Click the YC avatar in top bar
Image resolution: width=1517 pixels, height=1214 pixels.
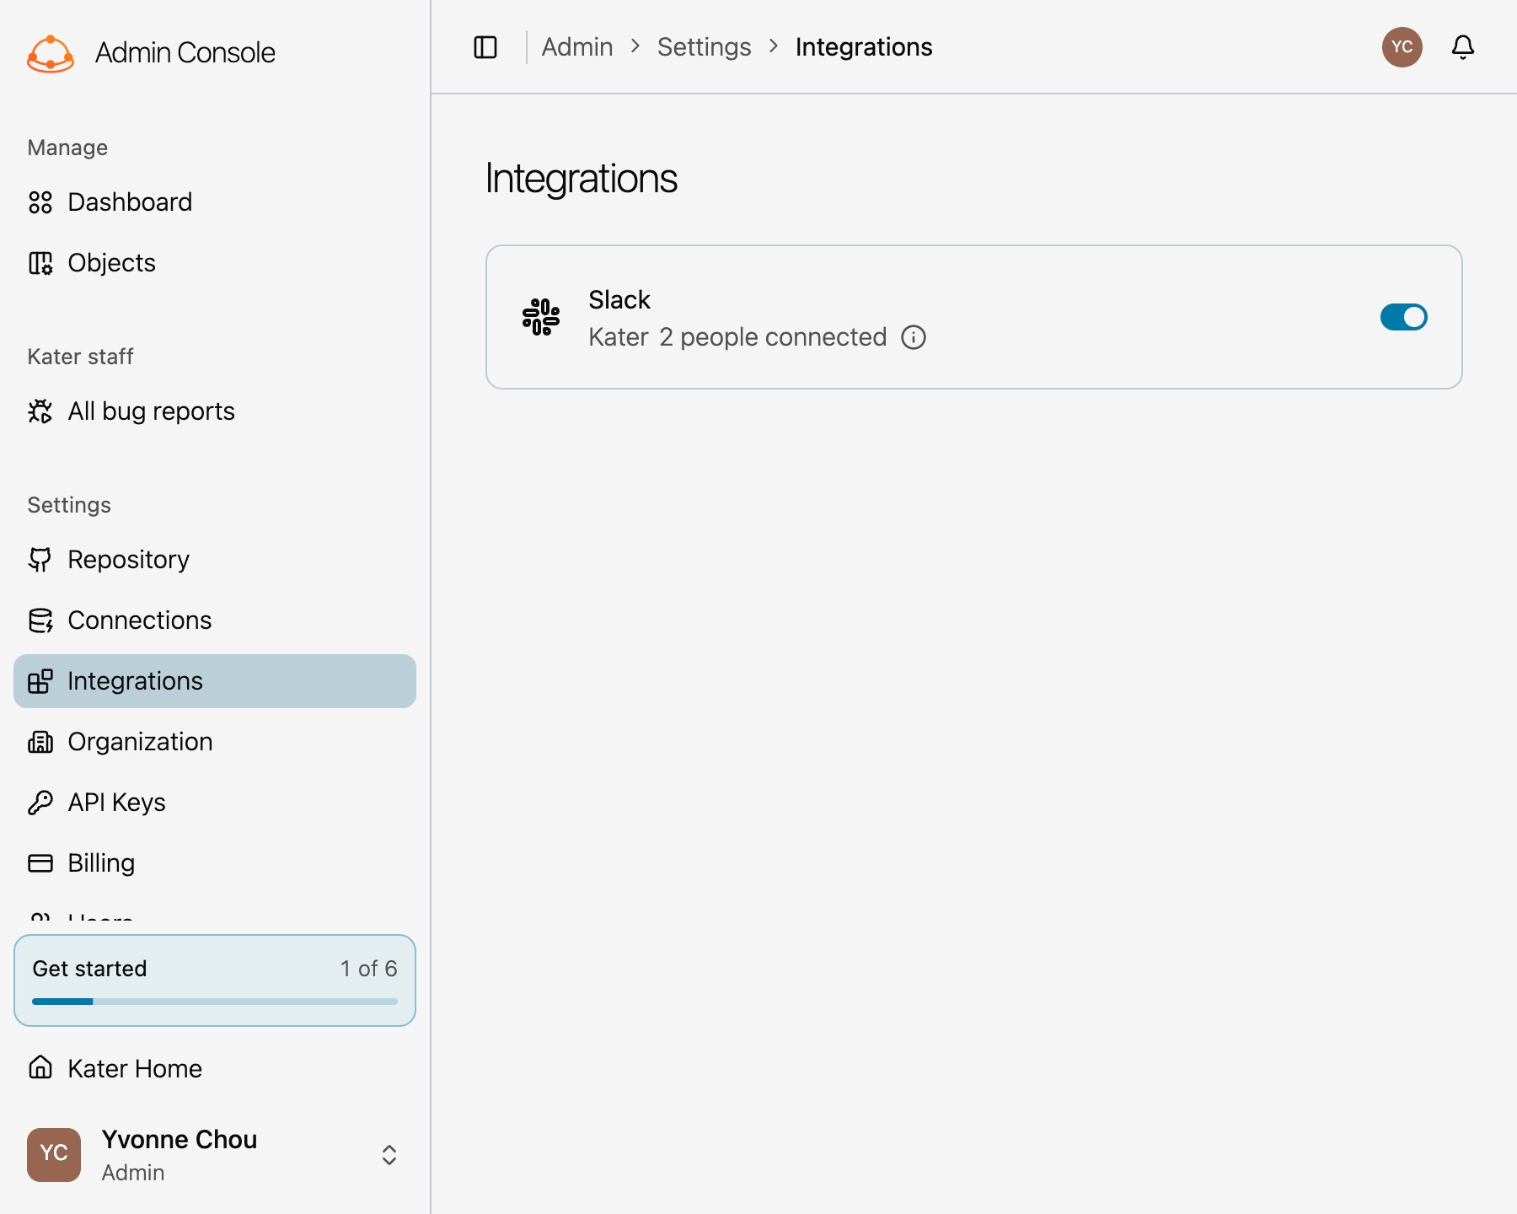[x=1402, y=47]
